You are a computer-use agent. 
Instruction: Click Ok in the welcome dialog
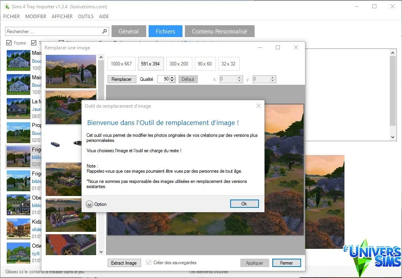[244, 203]
